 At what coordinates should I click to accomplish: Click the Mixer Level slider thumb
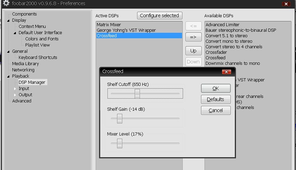120,143
